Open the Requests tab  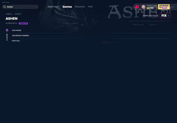tap(80, 7)
